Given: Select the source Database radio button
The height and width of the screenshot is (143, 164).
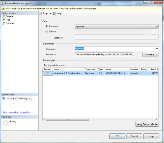Looking at the screenshot, I should (46, 26).
